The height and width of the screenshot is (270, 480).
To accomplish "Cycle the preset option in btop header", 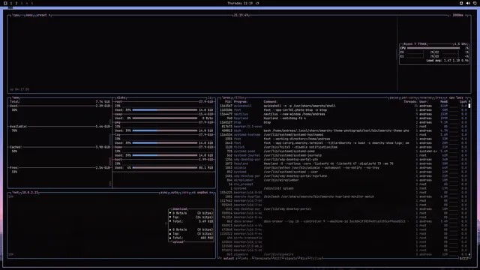I will [42, 15].
